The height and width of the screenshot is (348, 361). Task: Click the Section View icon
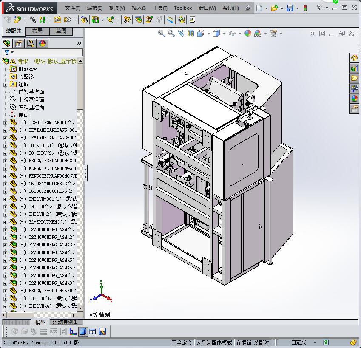(191, 33)
